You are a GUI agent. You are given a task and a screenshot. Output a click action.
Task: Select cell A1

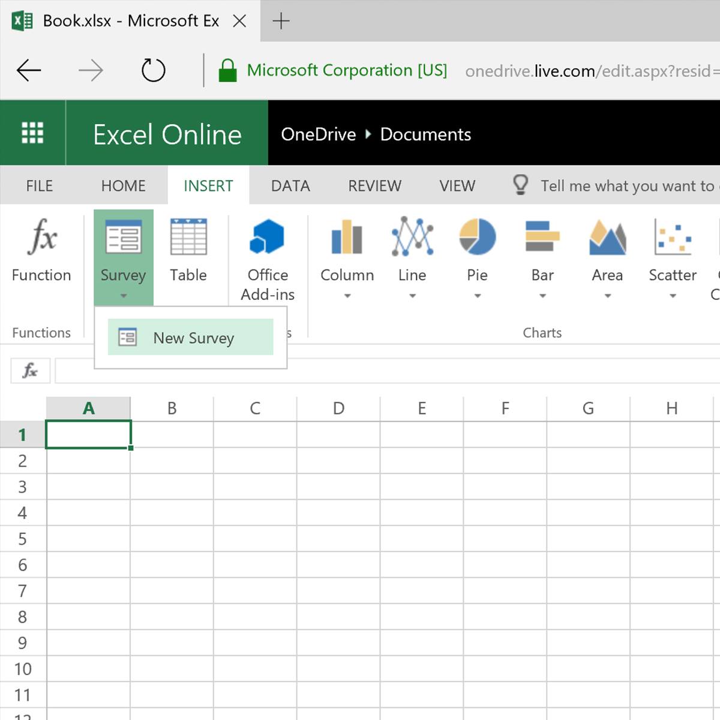tap(88, 434)
